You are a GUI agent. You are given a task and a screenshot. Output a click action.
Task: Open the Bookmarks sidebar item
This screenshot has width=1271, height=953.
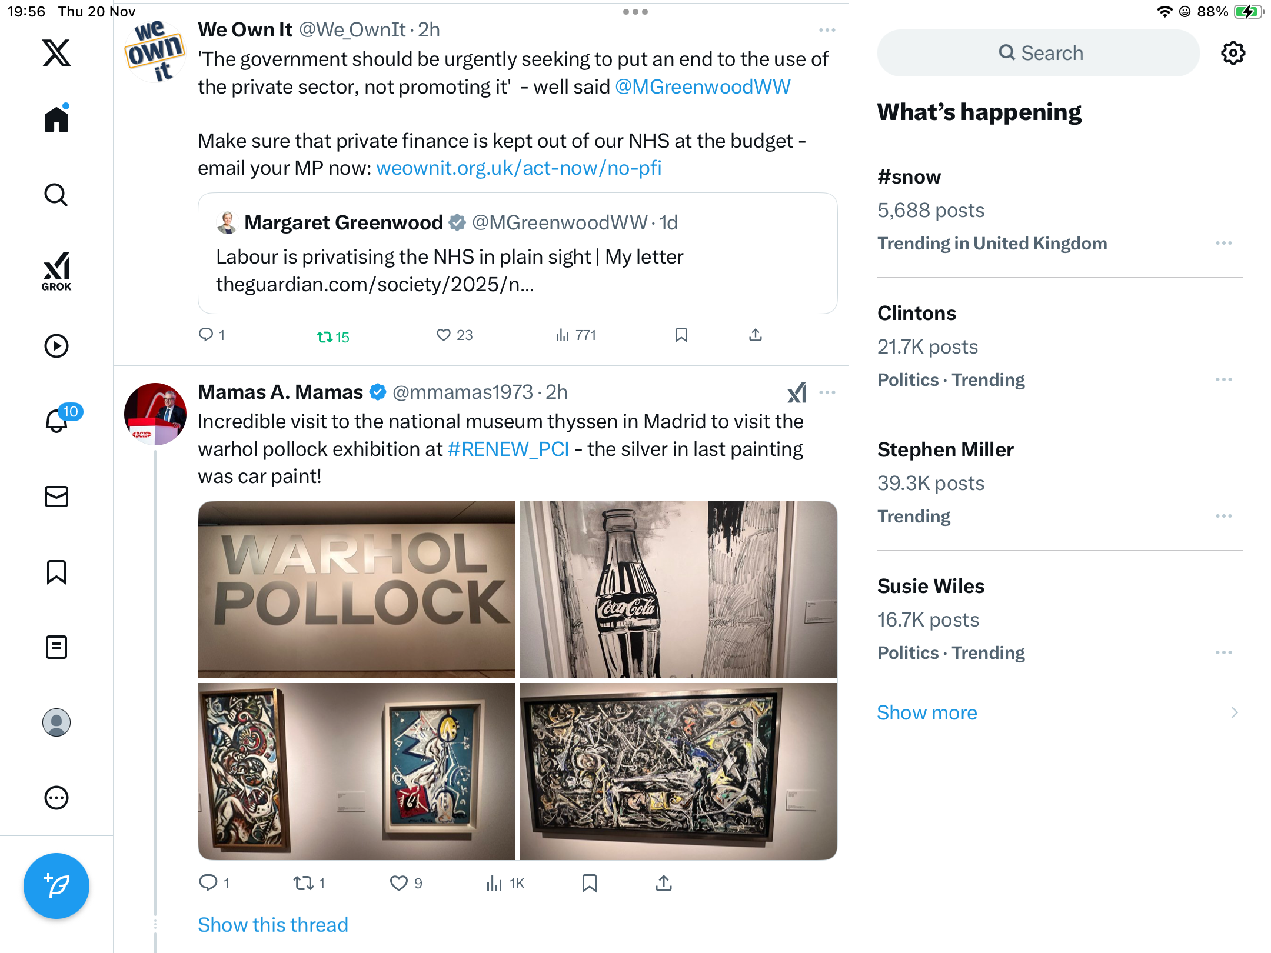(x=56, y=572)
